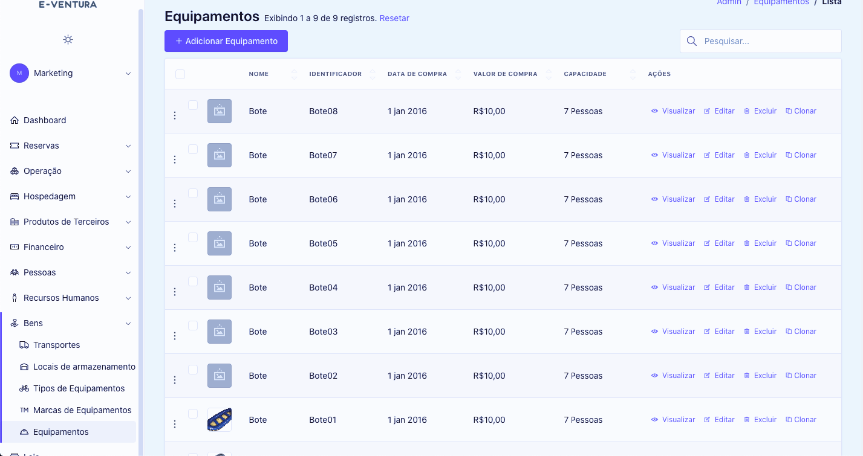Click the Resetar link
863x456 pixels.
(x=394, y=18)
